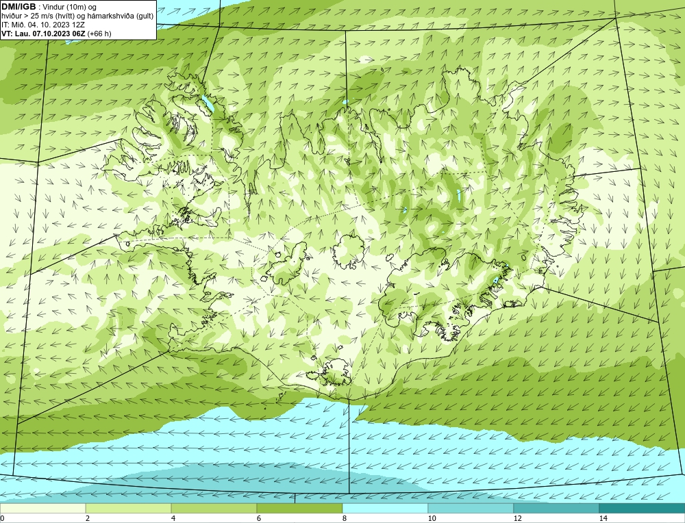Image resolution: width=685 pixels, height=523 pixels.
Task: Click the 'hviður > 25 m/s' description line
Action: 77,16
